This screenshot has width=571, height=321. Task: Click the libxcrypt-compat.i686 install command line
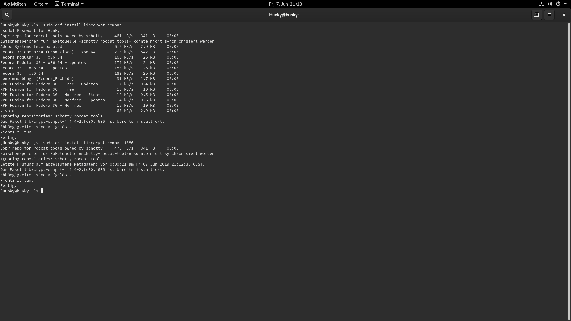click(88, 143)
